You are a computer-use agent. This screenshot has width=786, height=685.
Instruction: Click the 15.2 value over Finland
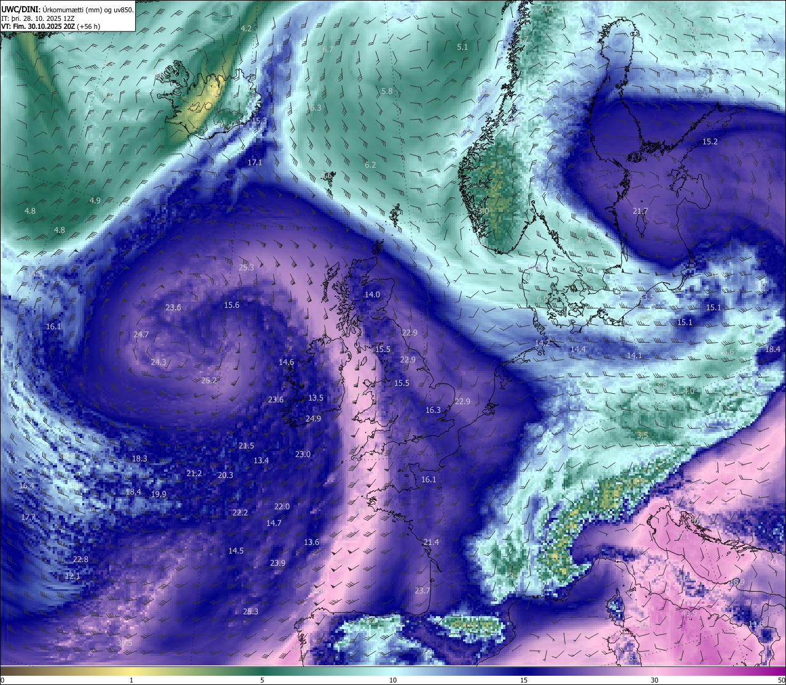710,141
